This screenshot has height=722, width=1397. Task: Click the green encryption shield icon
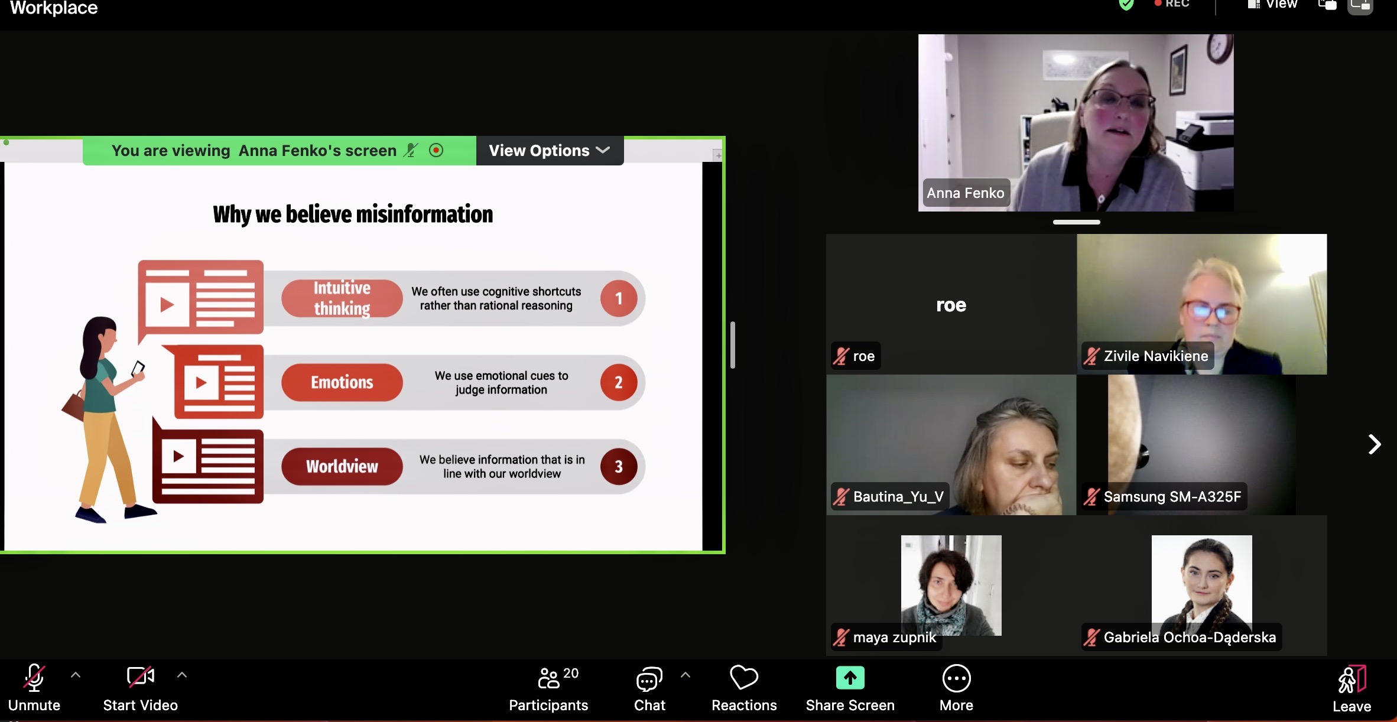tap(1126, 5)
